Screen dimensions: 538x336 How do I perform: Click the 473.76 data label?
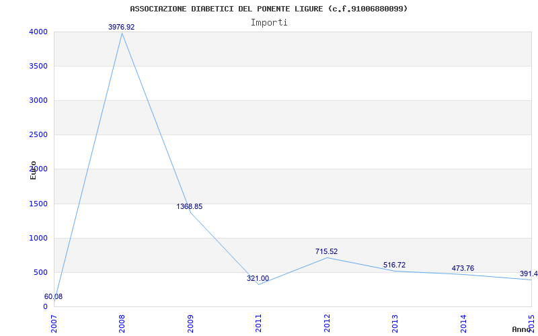[463, 268]
